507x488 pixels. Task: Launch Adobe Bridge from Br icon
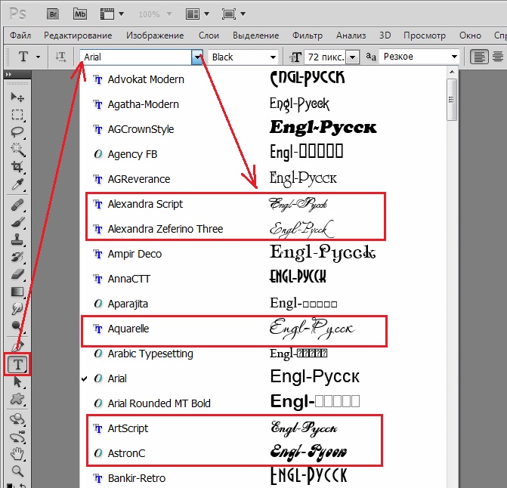53,14
